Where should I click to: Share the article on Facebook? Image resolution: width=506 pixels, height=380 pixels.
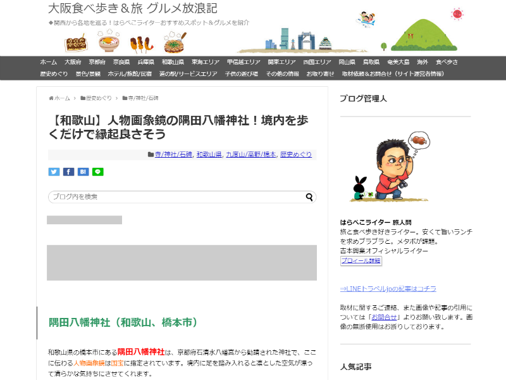pyautogui.click(x=68, y=172)
